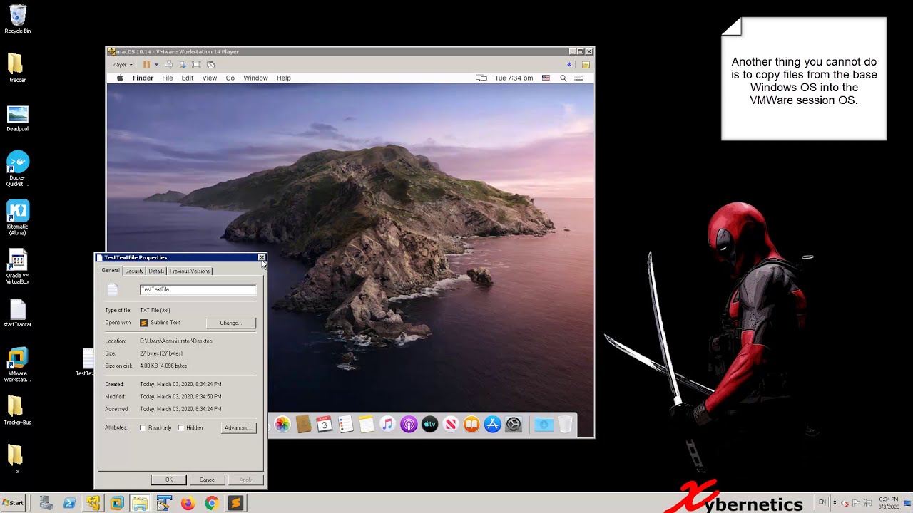
Task: Open the Recycle Bin desktop icon
Action: point(18,20)
